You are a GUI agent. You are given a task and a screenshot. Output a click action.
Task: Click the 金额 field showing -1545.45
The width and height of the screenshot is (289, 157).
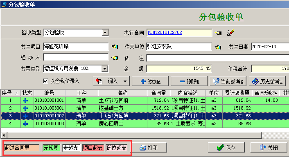point(179,68)
